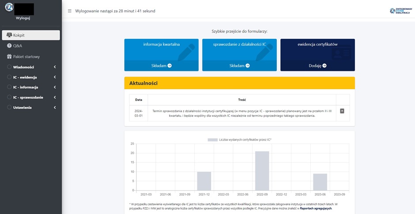Click the Wyloguj logout link
This screenshot has width=415, height=214.
23,18
